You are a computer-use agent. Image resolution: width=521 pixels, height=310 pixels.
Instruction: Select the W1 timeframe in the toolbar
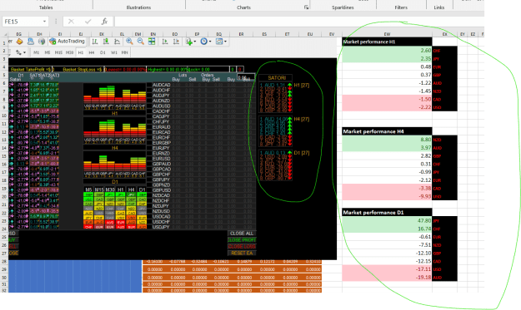(114, 52)
